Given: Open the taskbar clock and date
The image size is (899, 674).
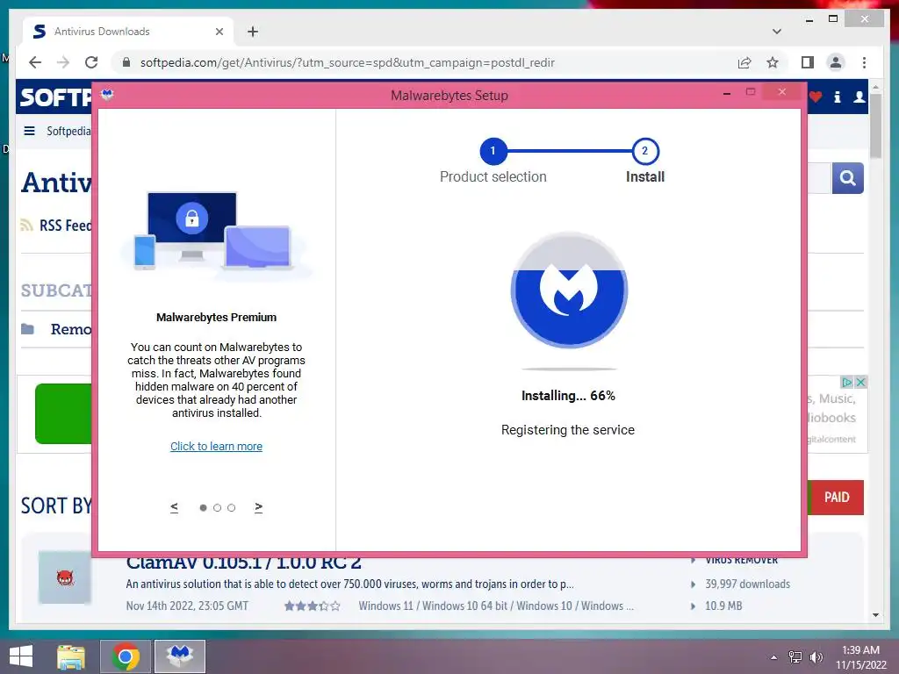Looking at the screenshot, I should tap(860, 657).
